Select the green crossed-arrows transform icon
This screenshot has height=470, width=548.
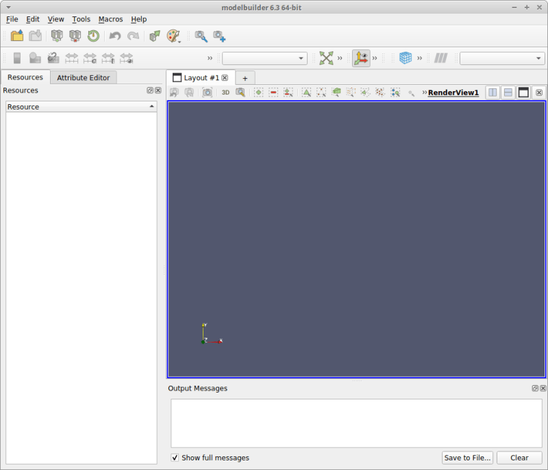pyautogui.click(x=327, y=58)
